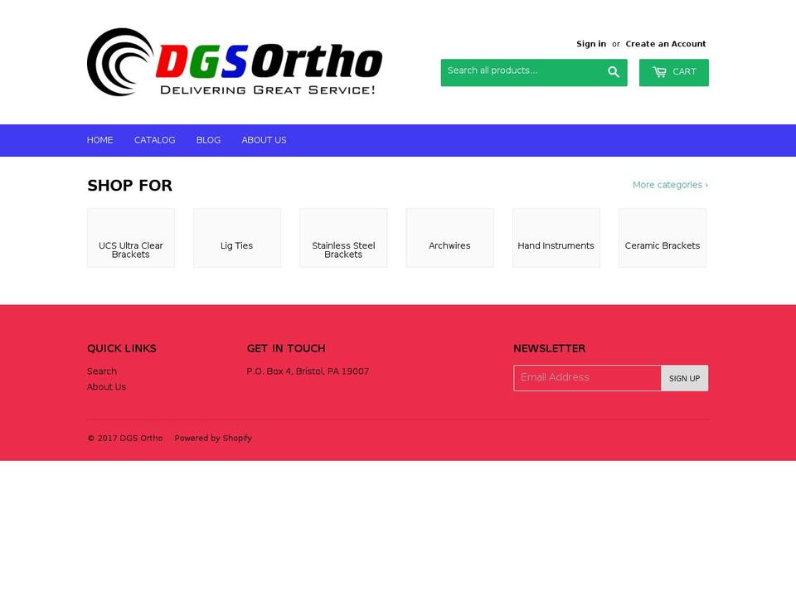796x597 pixels.
Task: Open the Blog menu item
Action: pyautogui.click(x=208, y=140)
